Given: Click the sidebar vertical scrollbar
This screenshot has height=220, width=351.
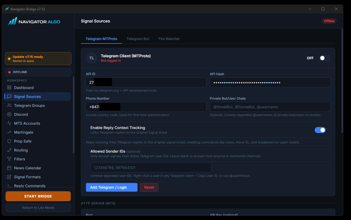Looking at the screenshot, I should pyautogui.click(x=73, y=115).
